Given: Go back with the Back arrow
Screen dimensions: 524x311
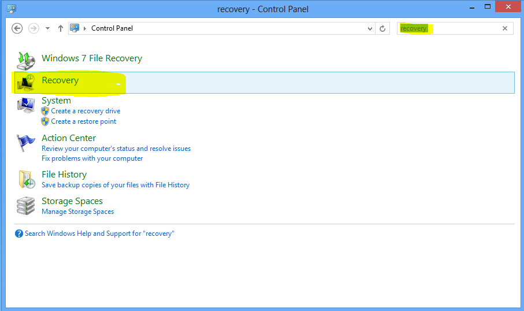Looking at the screenshot, I should pos(17,28).
